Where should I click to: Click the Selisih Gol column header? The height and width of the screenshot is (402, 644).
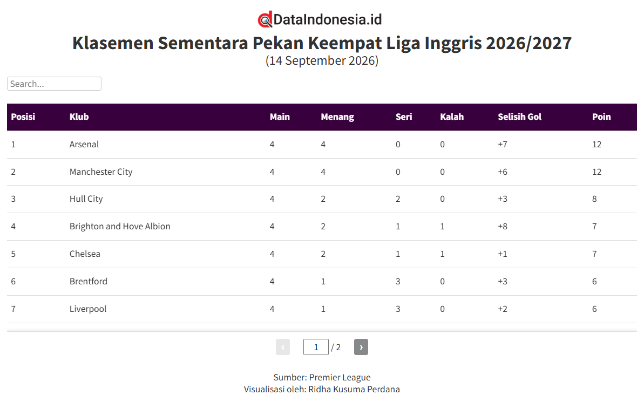pyautogui.click(x=519, y=117)
